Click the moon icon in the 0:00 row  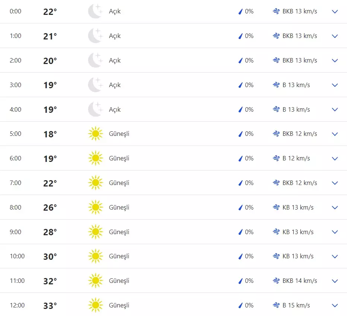point(95,12)
